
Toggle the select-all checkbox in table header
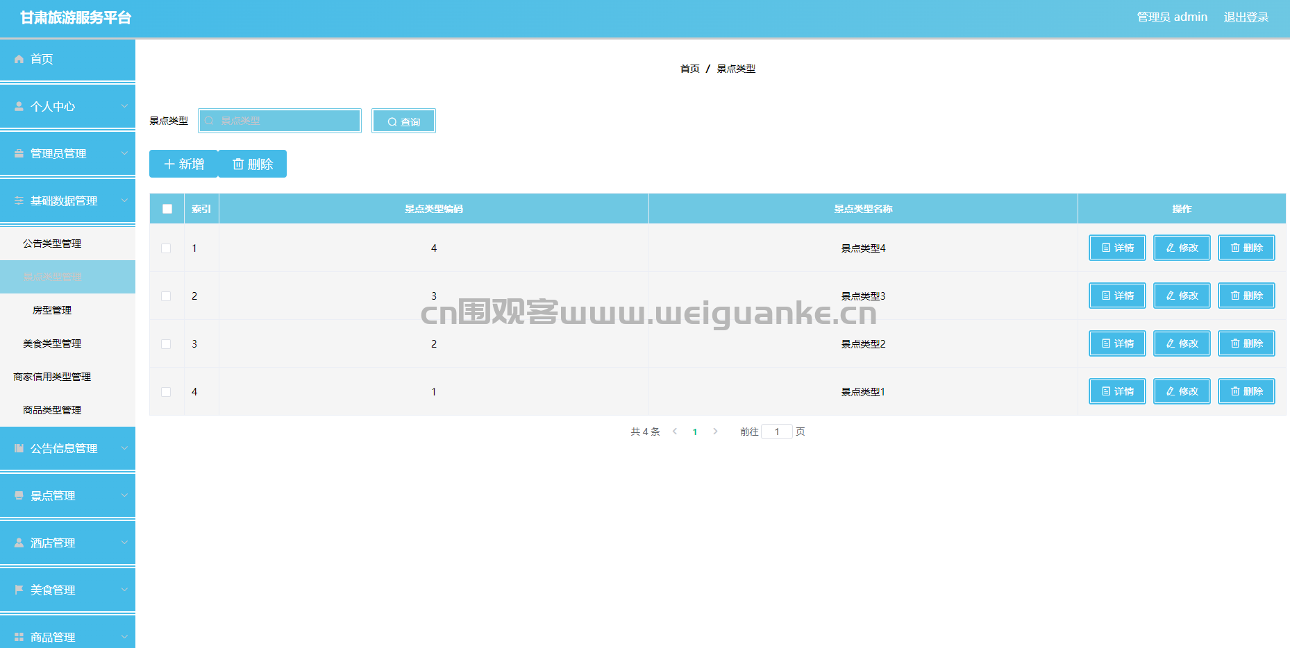tap(167, 209)
